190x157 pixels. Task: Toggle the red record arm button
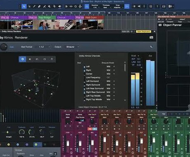click(x=90, y=129)
